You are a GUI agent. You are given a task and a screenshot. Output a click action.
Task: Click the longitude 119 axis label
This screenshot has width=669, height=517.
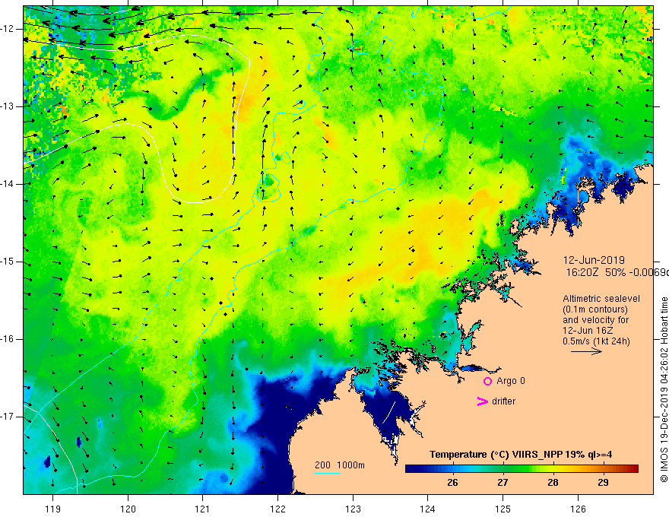(52, 509)
